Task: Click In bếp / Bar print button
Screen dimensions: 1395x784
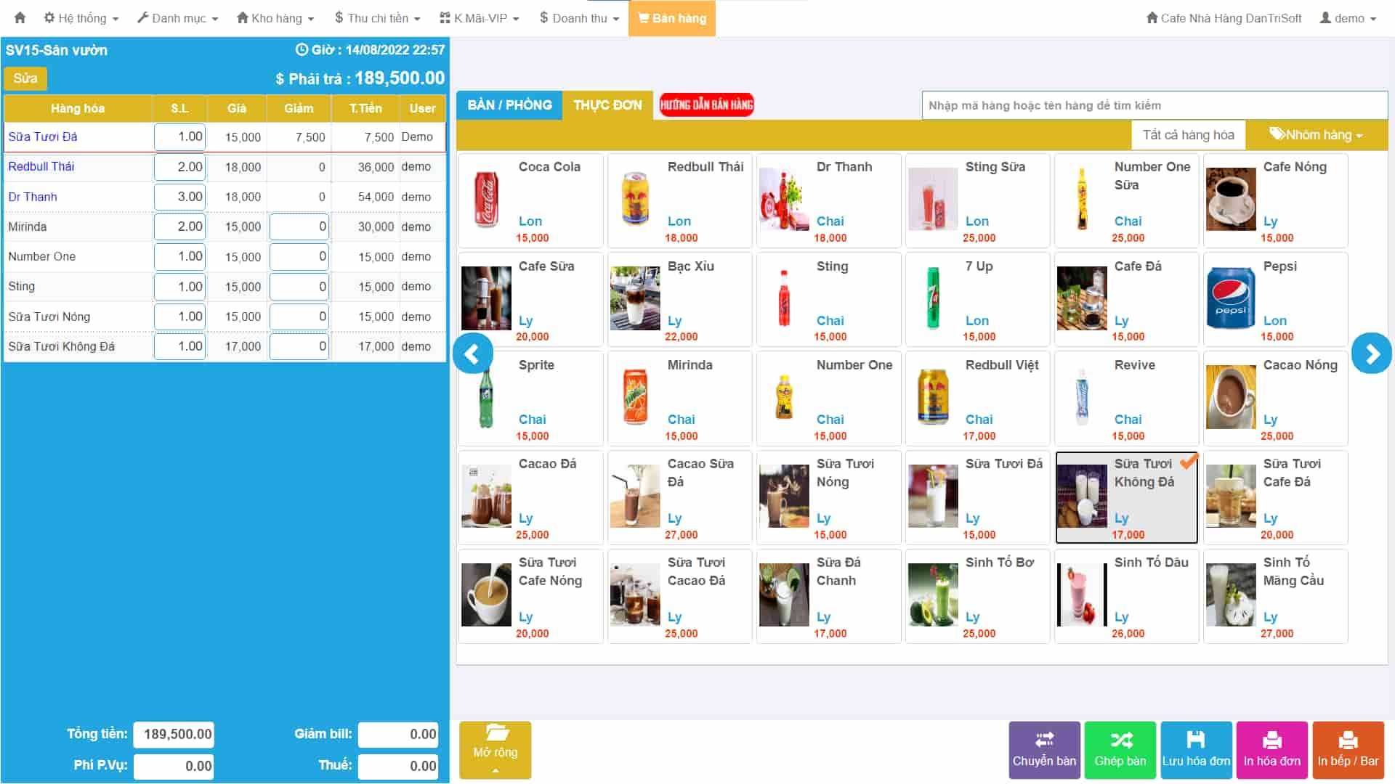Action: click(1348, 750)
